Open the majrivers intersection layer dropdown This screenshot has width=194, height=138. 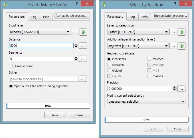coord(166,46)
